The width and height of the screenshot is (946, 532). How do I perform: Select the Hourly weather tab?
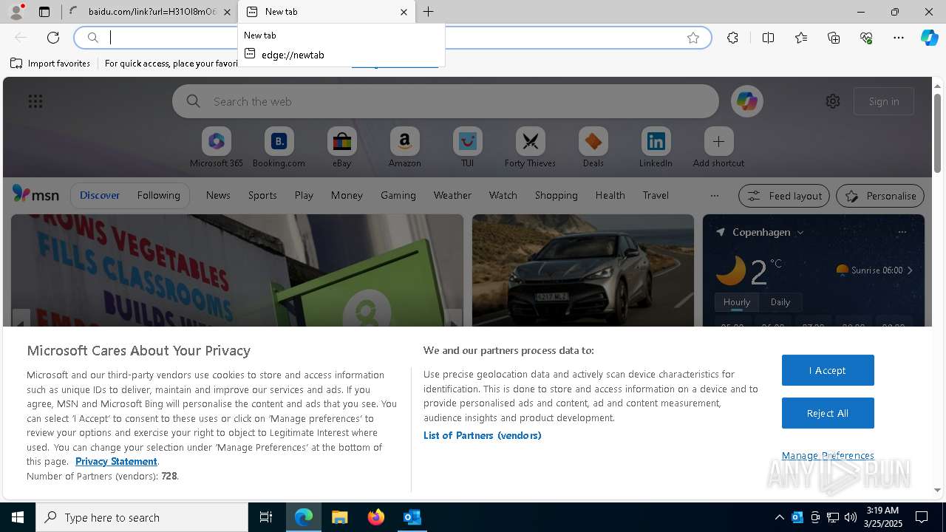pos(737,301)
